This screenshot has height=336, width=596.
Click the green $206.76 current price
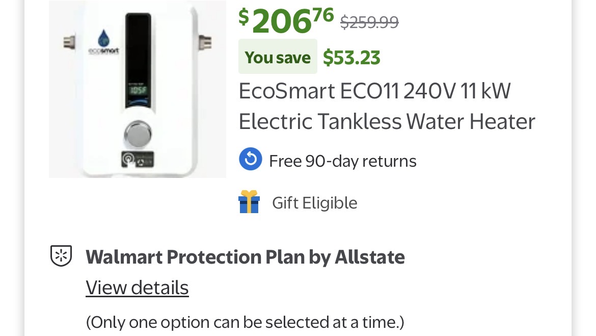point(286,20)
